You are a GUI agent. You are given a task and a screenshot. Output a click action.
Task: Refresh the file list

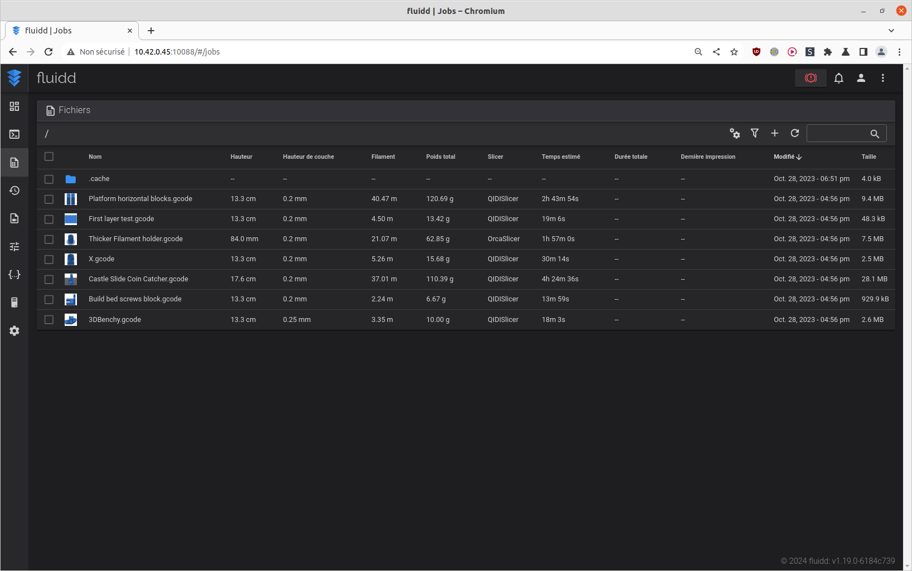(x=795, y=133)
